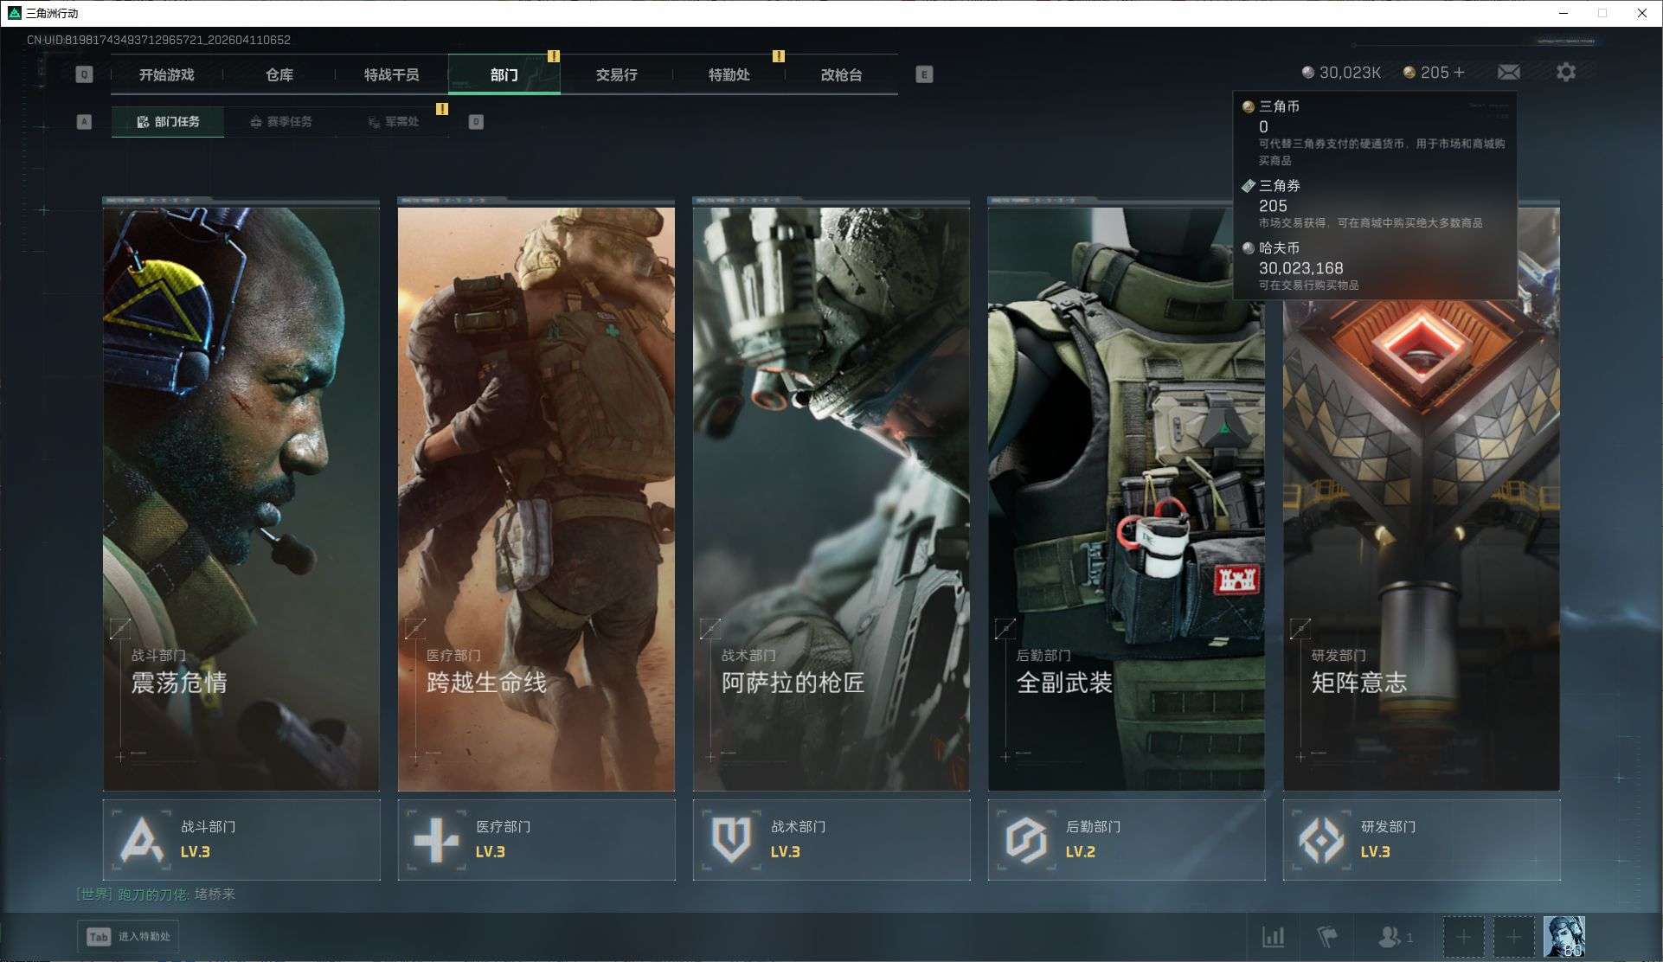
Task: Open the 震荡危情 mission card
Action: (241, 497)
